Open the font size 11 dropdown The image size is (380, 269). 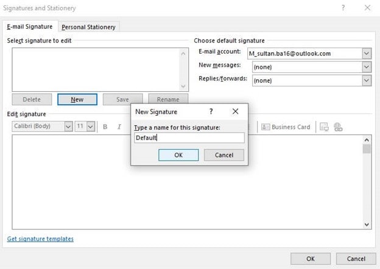91,127
